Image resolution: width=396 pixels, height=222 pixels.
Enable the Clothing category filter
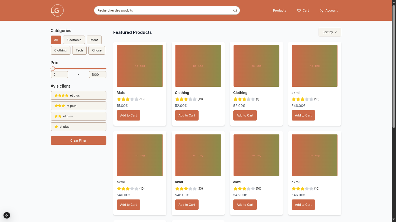coord(60,50)
